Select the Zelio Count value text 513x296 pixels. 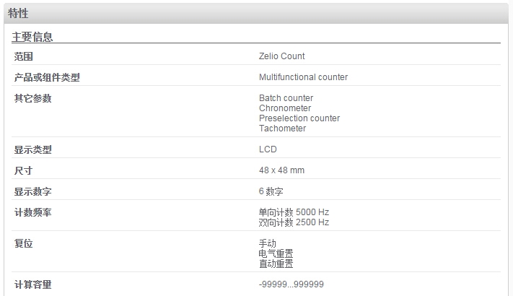coord(281,56)
